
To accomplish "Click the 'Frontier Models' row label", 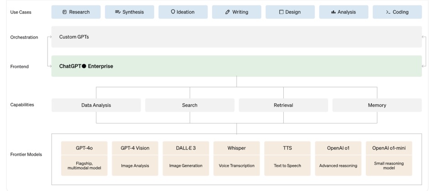I will pos(26,154).
